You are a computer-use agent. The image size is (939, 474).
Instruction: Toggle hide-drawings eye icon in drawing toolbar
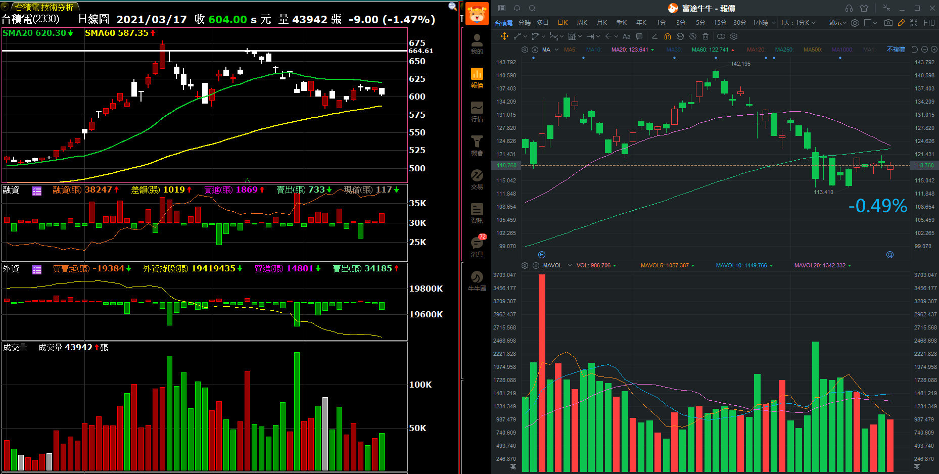coord(693,36)
